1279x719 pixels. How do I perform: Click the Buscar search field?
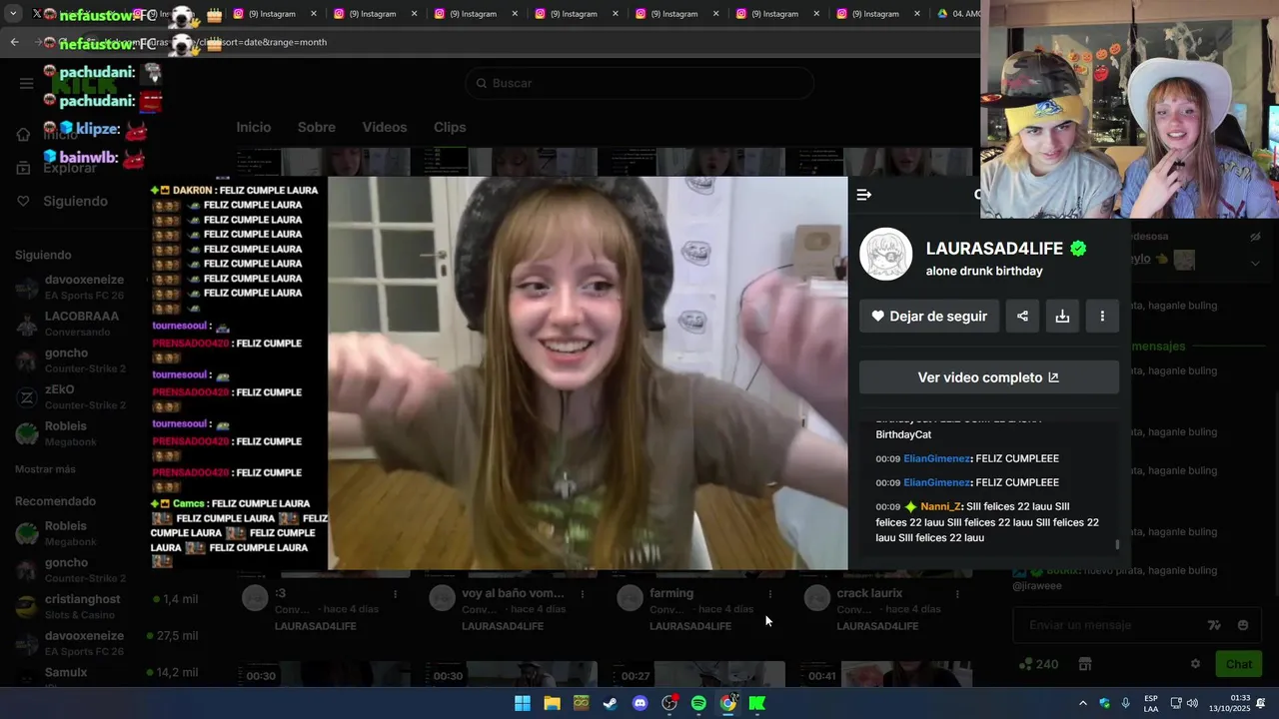640,83
